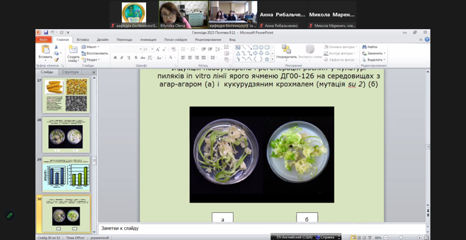Toggle Strikethrough abc formatting
The height and width of the screenshot is (240, 466).
[x=143, y=58]
